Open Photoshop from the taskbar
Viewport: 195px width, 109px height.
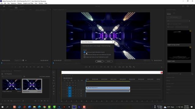pyautogui.click(x=59, y=107)
